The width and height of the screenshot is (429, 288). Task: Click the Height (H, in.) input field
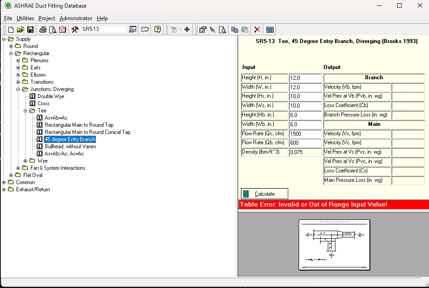pyautogui.click(x=305, y=78)
